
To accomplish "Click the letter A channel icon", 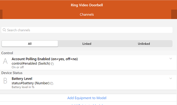I will pos(5,61).
